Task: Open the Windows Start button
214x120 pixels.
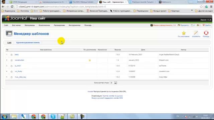Action: tap(4, 117)
